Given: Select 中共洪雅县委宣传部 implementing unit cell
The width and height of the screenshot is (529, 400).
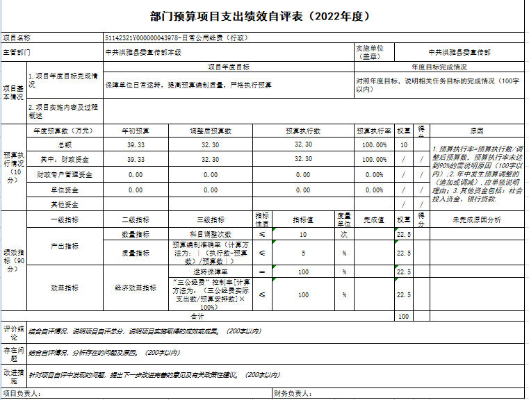Looking at the screenshot, I should click(x=459, y=52).
